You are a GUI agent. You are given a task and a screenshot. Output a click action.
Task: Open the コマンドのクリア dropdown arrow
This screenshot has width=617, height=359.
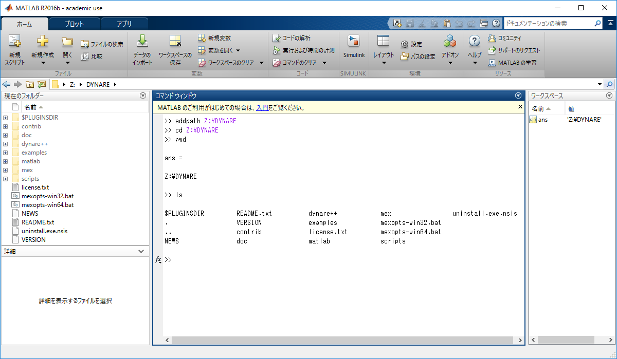[x=324, y=63]
